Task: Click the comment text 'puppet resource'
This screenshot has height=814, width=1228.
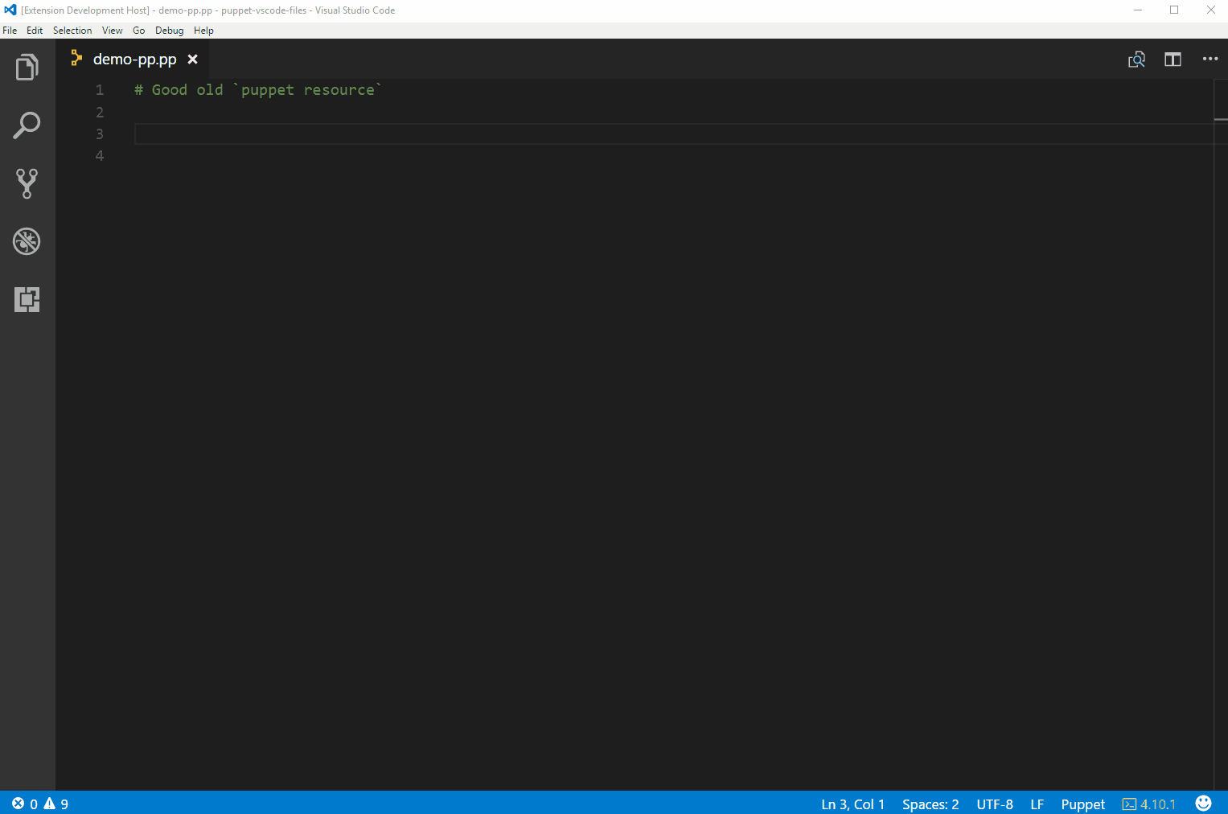Action: coord(308,90)
